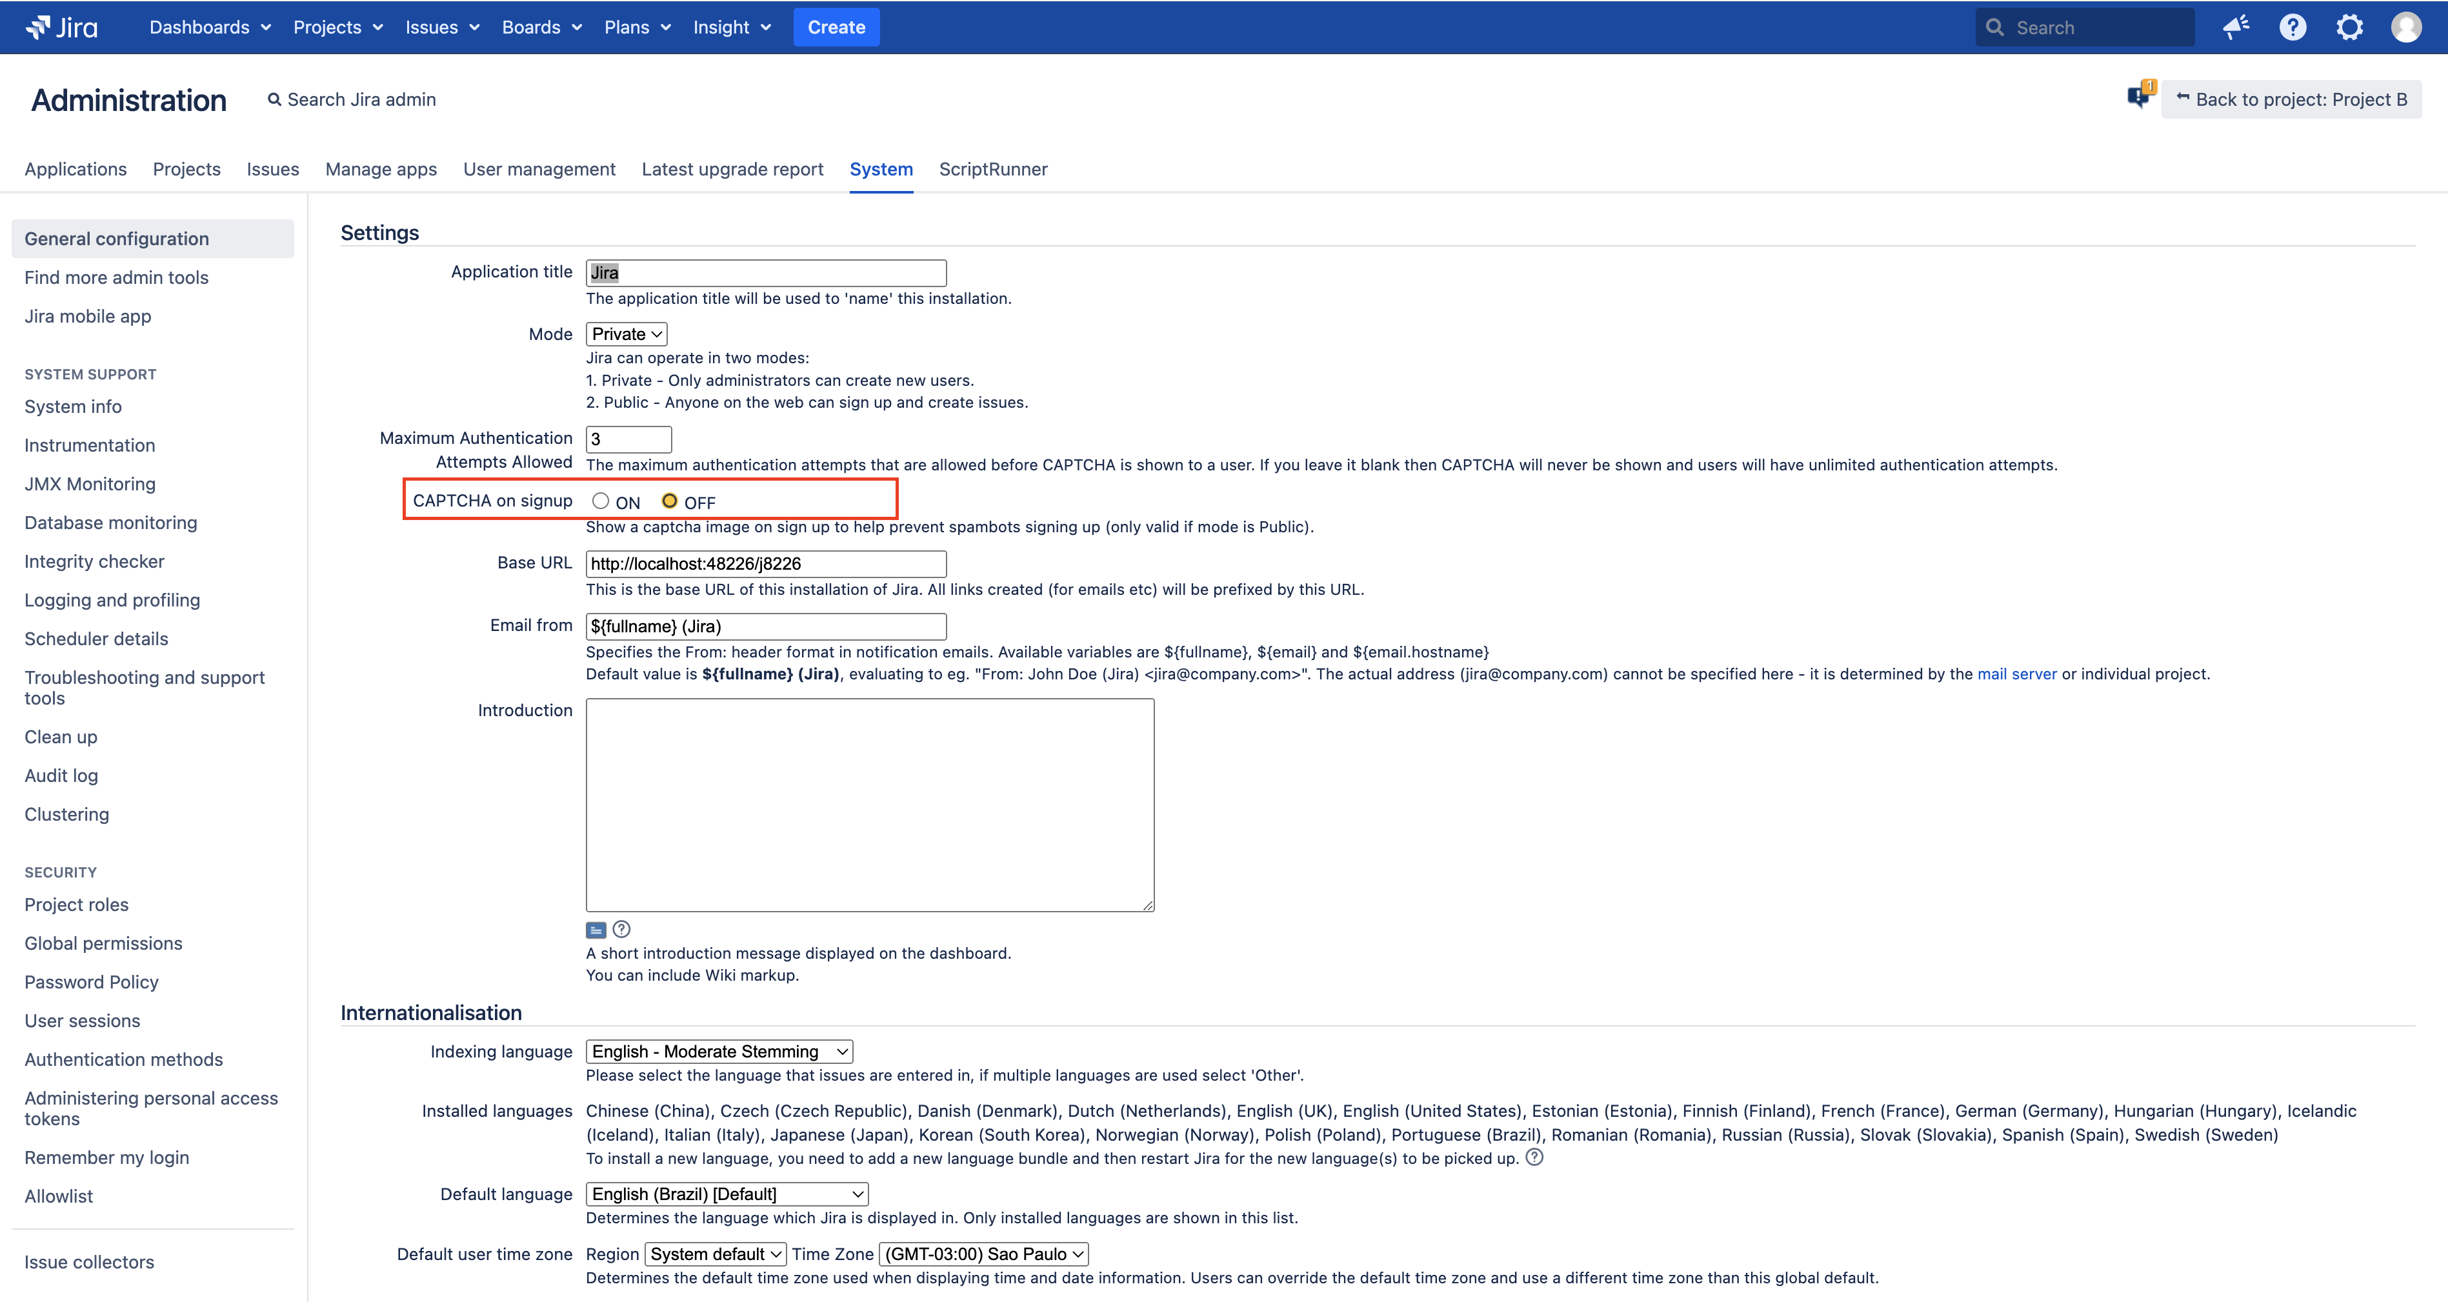Click the wiki markup preview icon

click(596, 930)
